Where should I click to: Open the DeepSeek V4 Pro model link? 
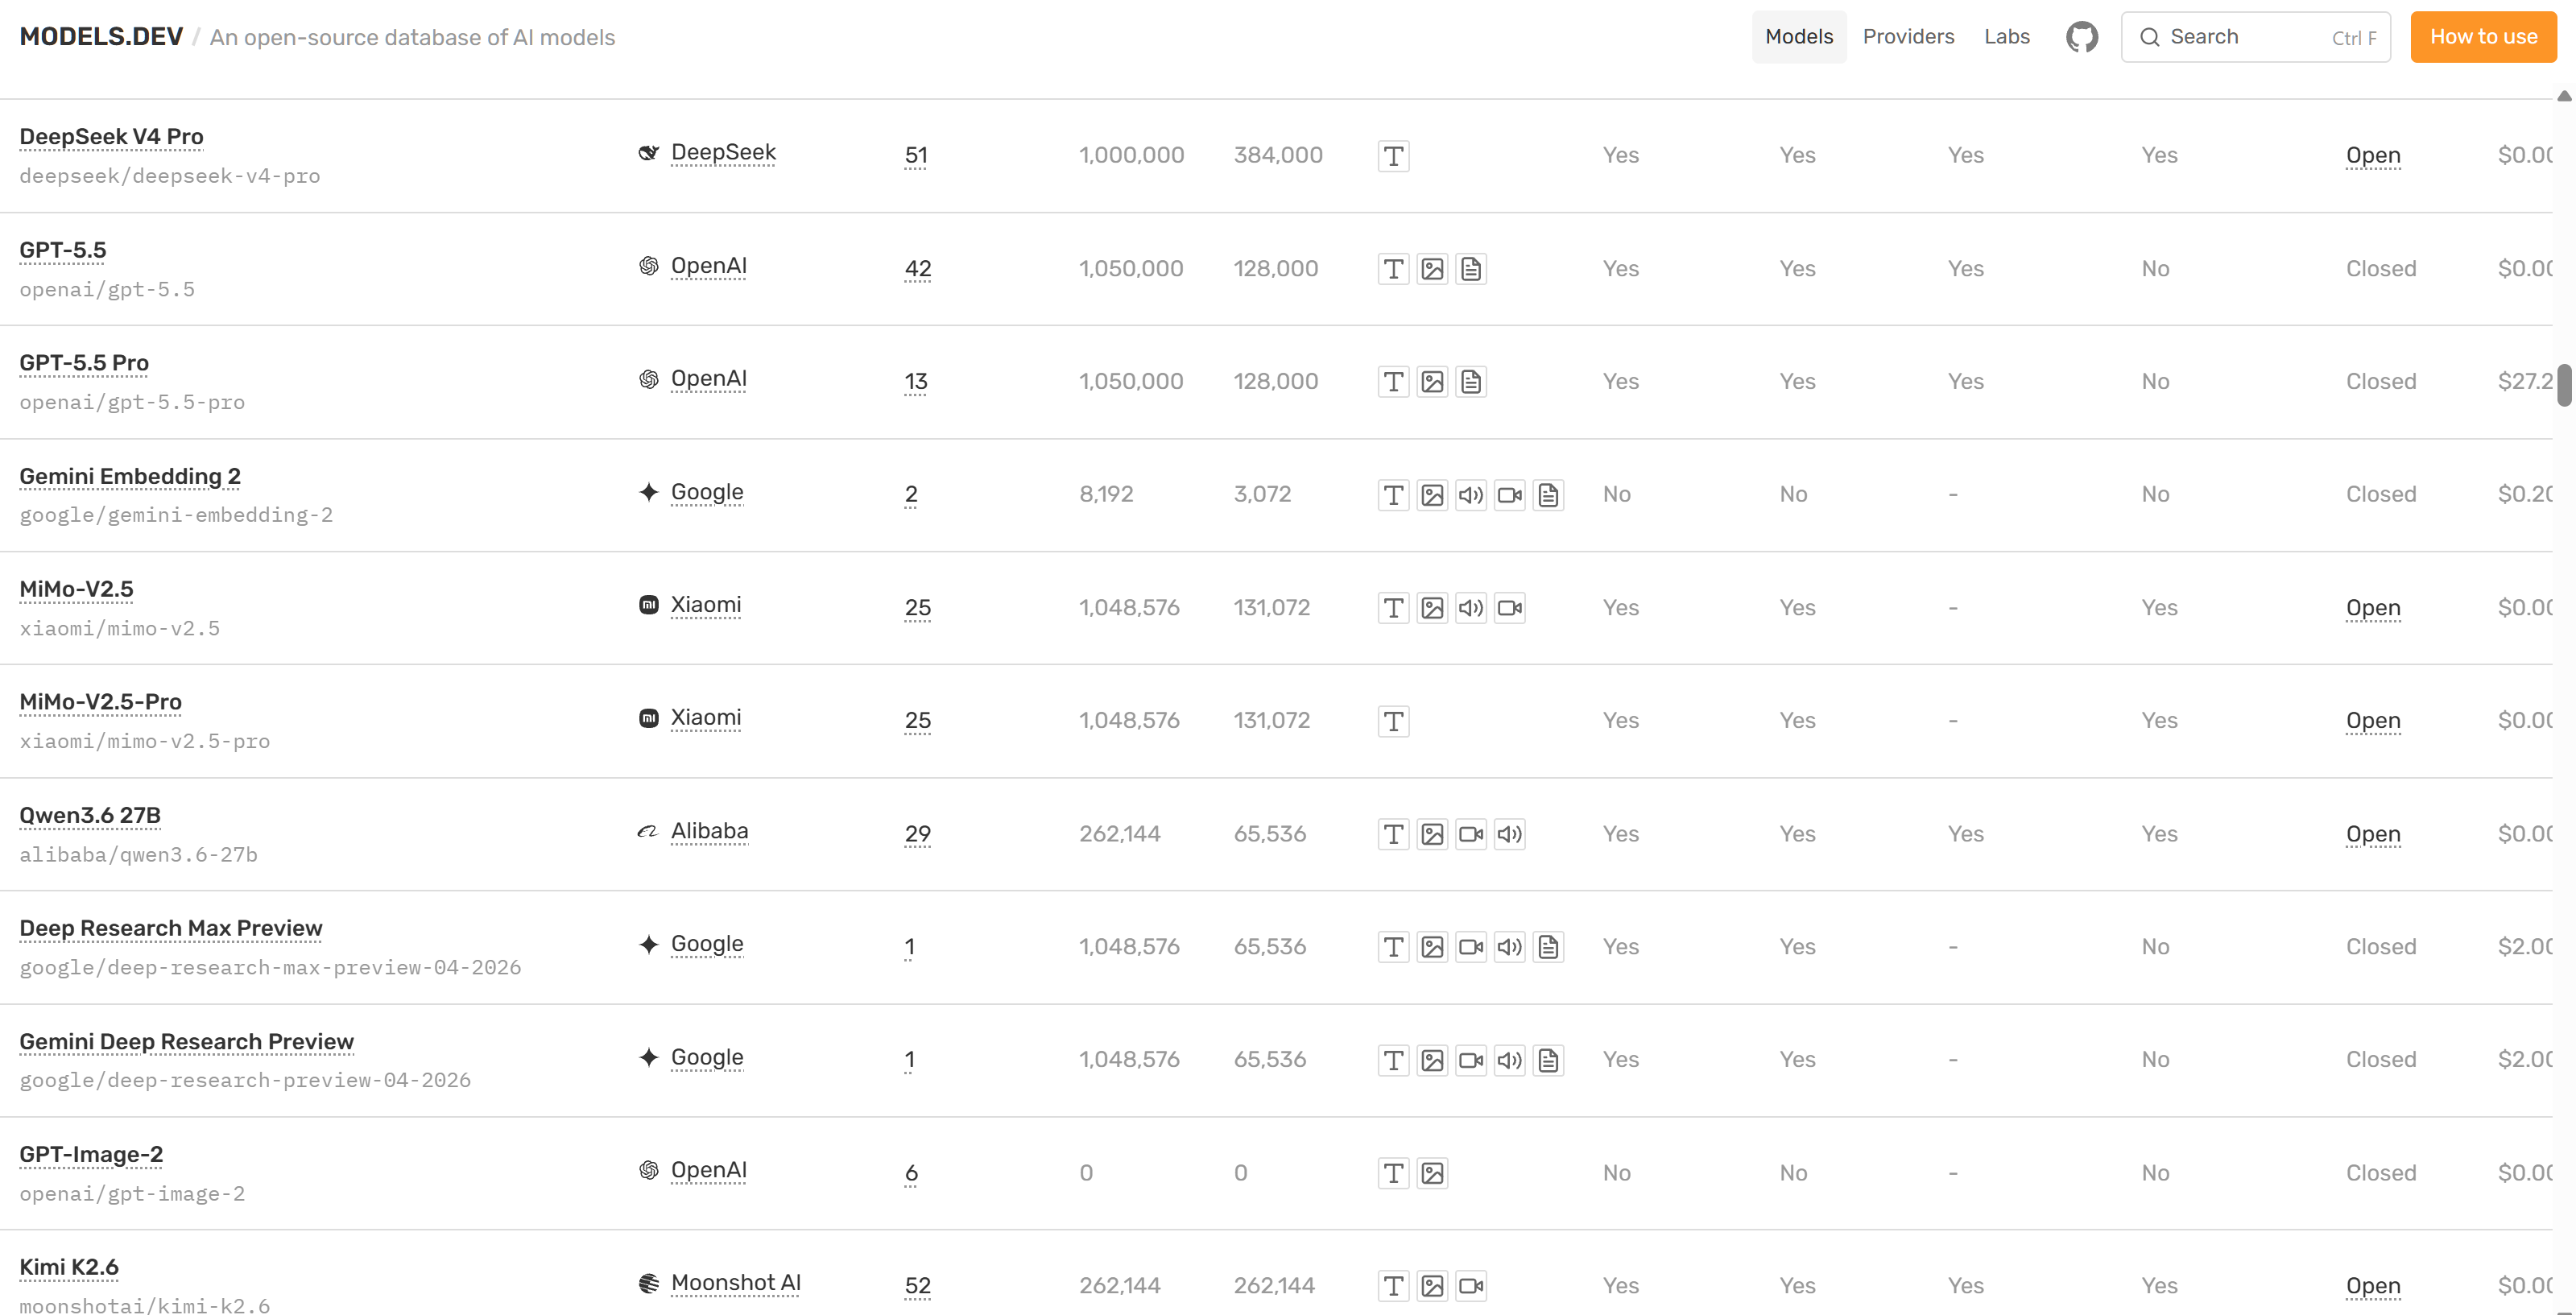(x=111, y=137)
